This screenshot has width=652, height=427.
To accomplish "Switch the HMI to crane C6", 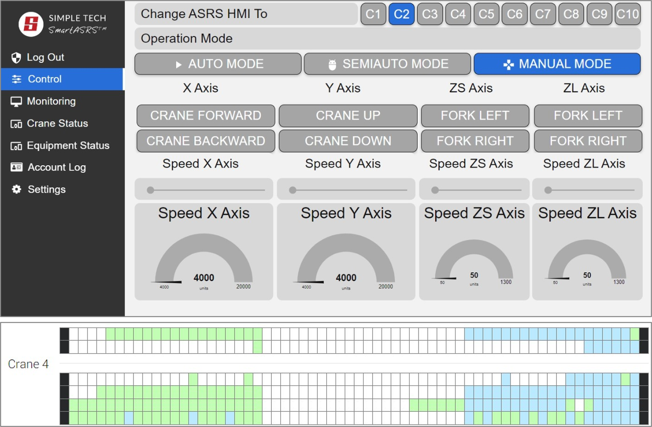I will point(515,14).
